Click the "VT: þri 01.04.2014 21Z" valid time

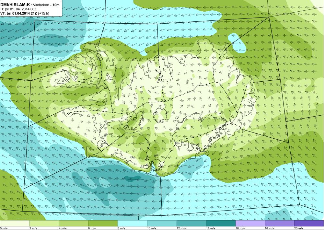click(19, 13)
